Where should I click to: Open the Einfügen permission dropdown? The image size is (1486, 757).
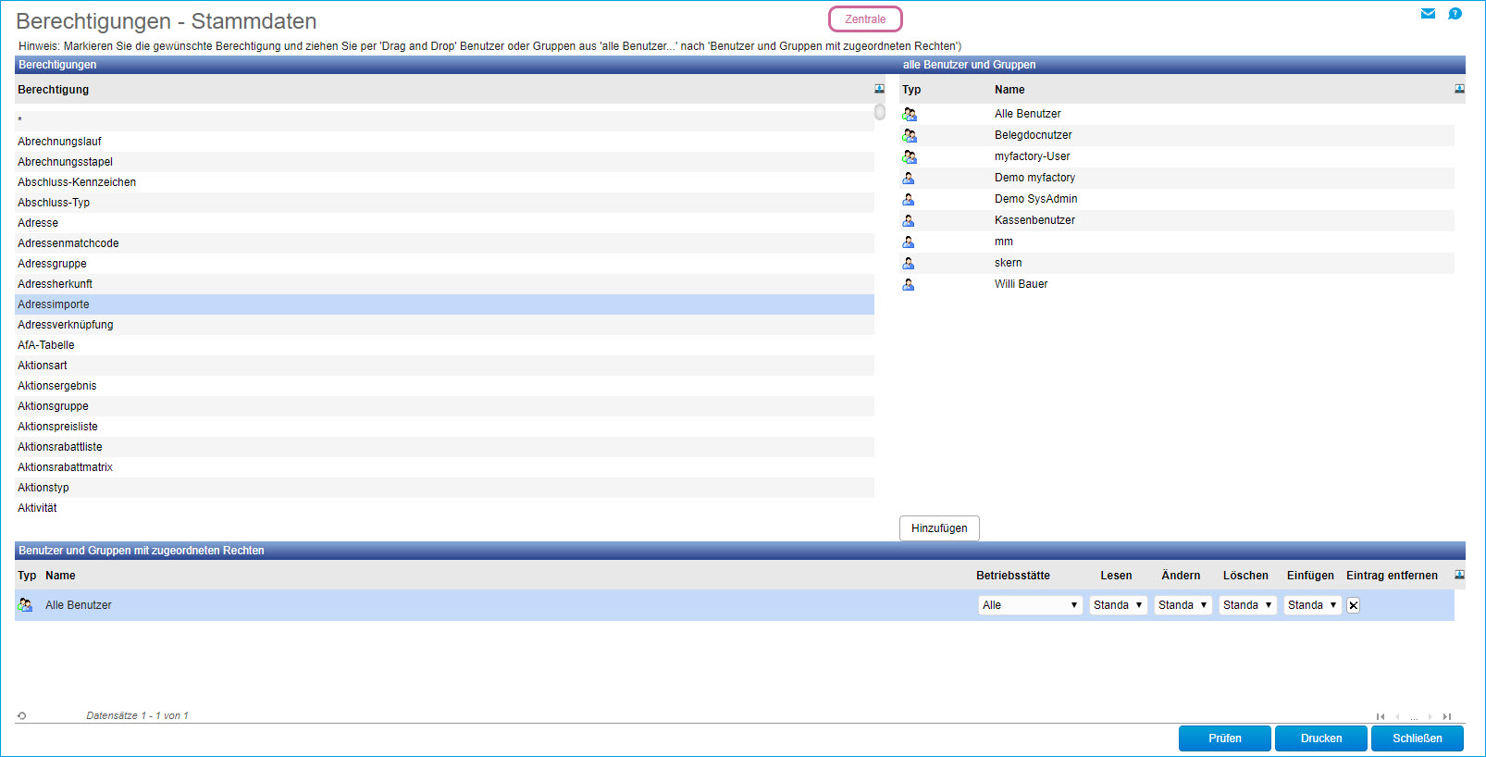[1312, 605]
